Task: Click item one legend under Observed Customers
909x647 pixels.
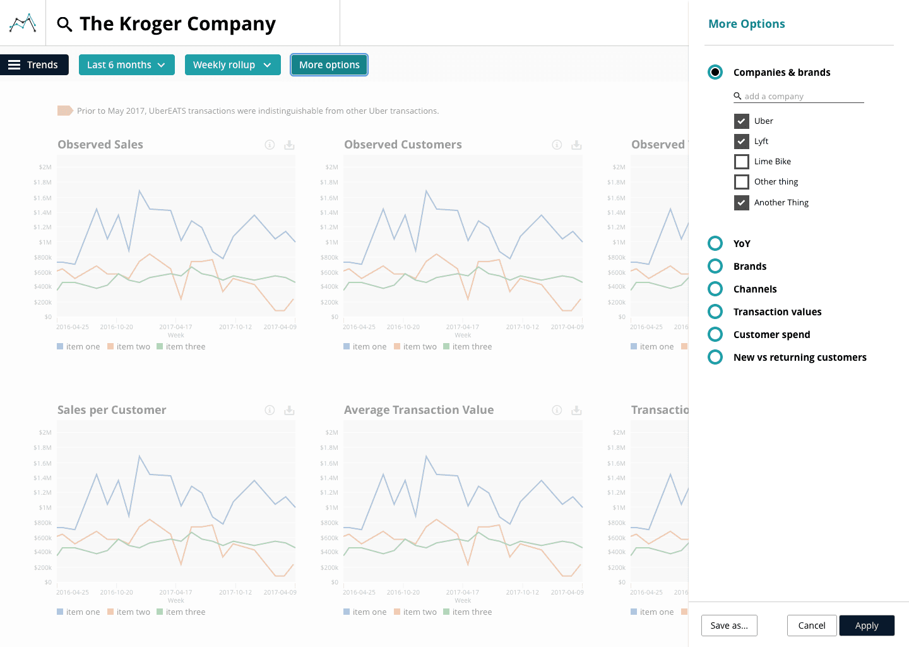Action: [365, 346]
